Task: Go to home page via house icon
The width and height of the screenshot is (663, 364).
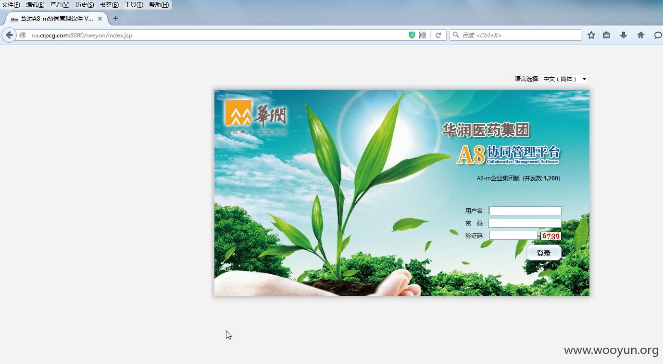Action: click(x=641, y=35)
